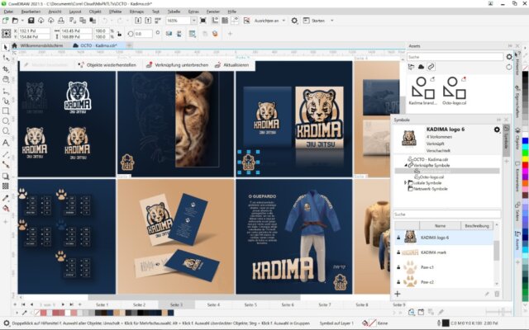The height and width of the screenshot is (330, 529).
Task: Refresh the Assets panel list
Action: [x=509, y=67]
